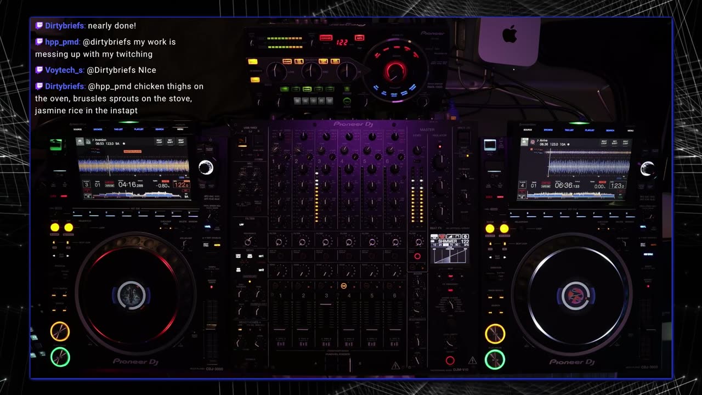This screenshot has width=702, height=395.
Task: Toggle Beat Sync on the left deck
Action: [x=206, y=245]
